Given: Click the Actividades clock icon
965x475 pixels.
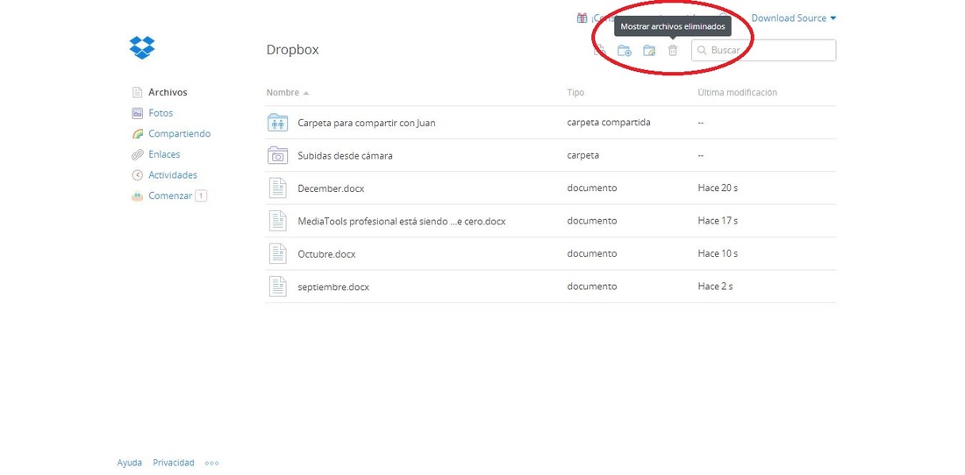Looking at the screenshot, I should [x=138, y=175].
